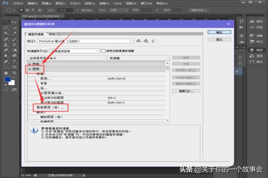The image size is (268, 178).
Task: Expand the 图像 menu tree entry
Action: pyautogui.click(x=30, y=65)
